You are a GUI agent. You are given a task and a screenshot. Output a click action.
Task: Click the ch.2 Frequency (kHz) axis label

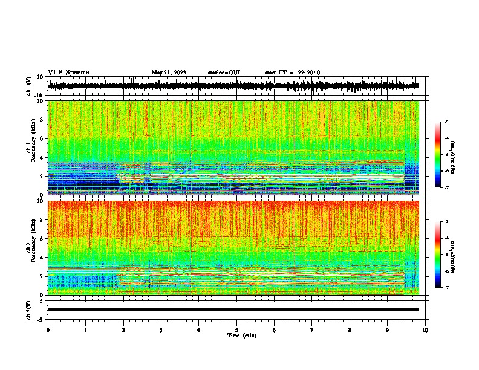pyautogui.click(x=31, y=241)
